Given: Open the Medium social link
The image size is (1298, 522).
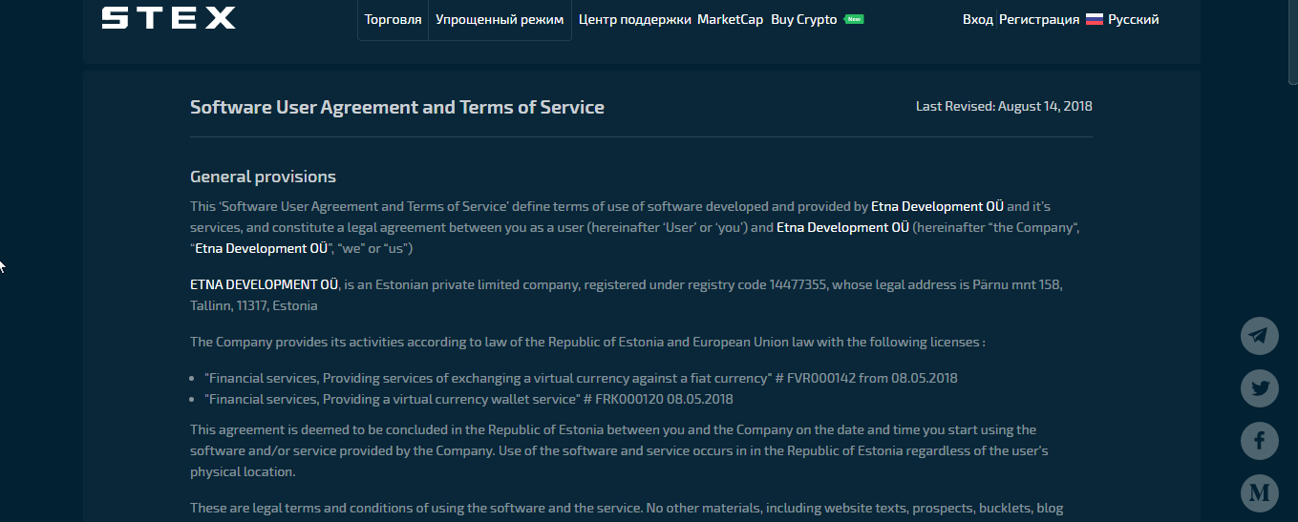Looking at the screenshot, I should 1259,493.
